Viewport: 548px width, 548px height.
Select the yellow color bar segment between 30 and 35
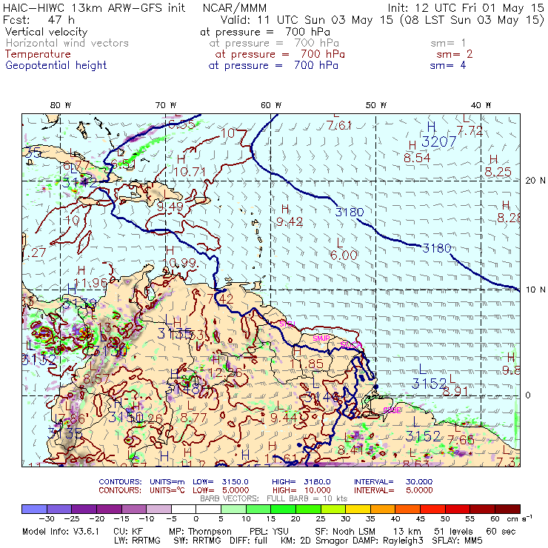[358, 509]
